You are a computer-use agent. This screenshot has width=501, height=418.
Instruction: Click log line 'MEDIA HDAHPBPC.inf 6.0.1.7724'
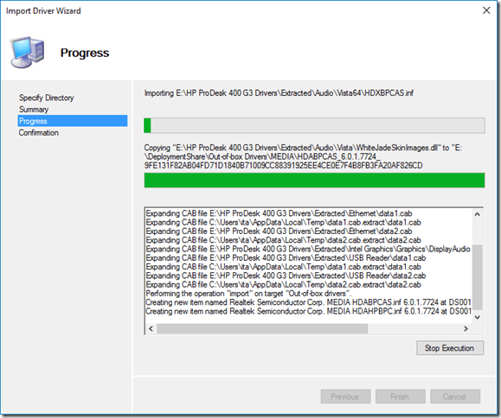tap(308, 311)
